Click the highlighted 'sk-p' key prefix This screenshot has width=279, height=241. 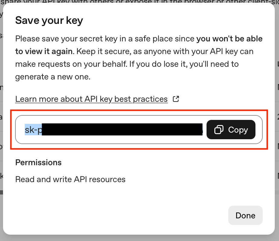(x=33, y=130)
